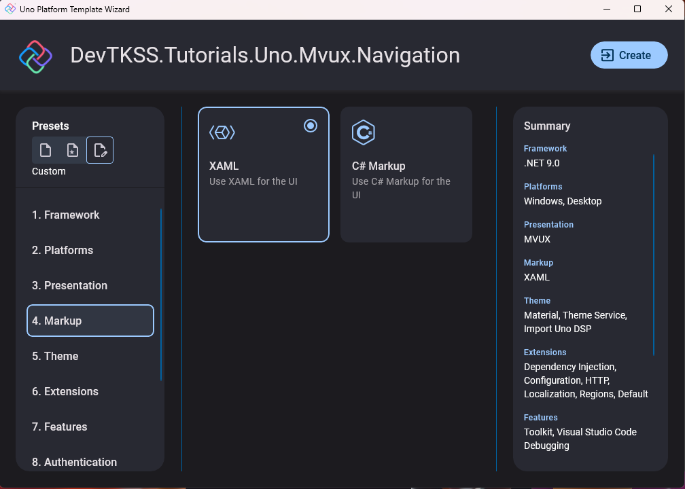Select the XAML radio button
This screenshot has width=685, height=489.
[x=311, y=126]
